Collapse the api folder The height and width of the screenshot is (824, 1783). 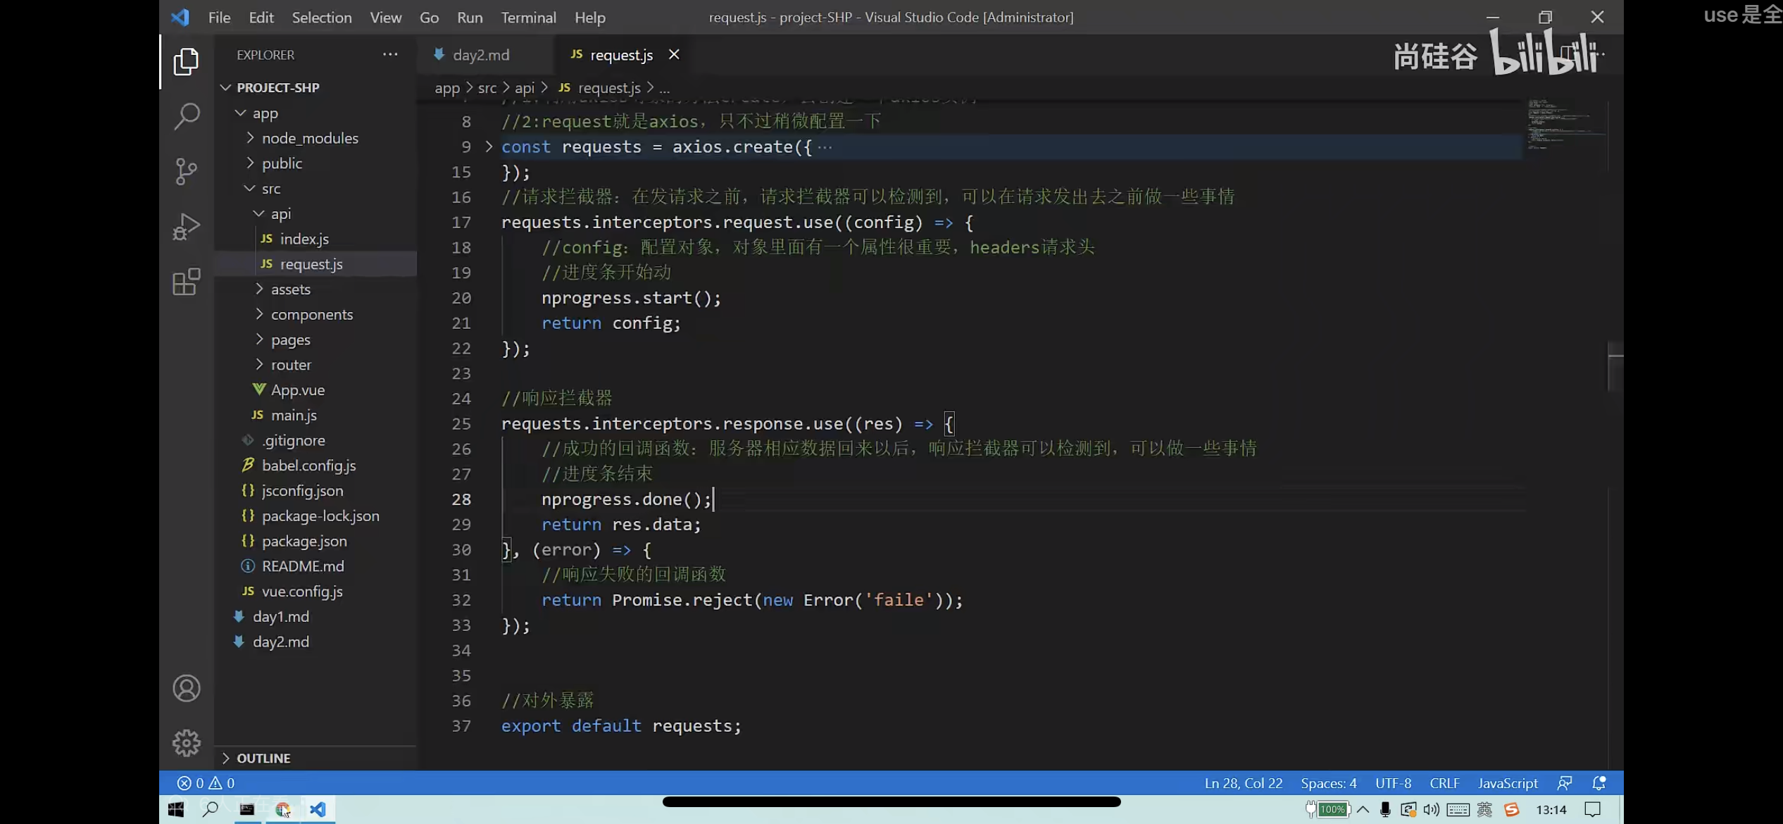coord(280,213)
